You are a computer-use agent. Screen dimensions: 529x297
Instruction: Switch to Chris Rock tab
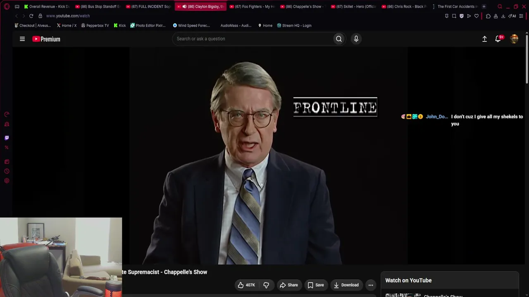404,7
